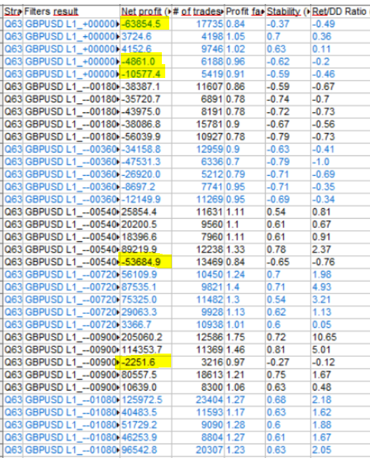Screen dimensions: 370x458
Task: Select trades count cell 20307
Action: point(198,450)
